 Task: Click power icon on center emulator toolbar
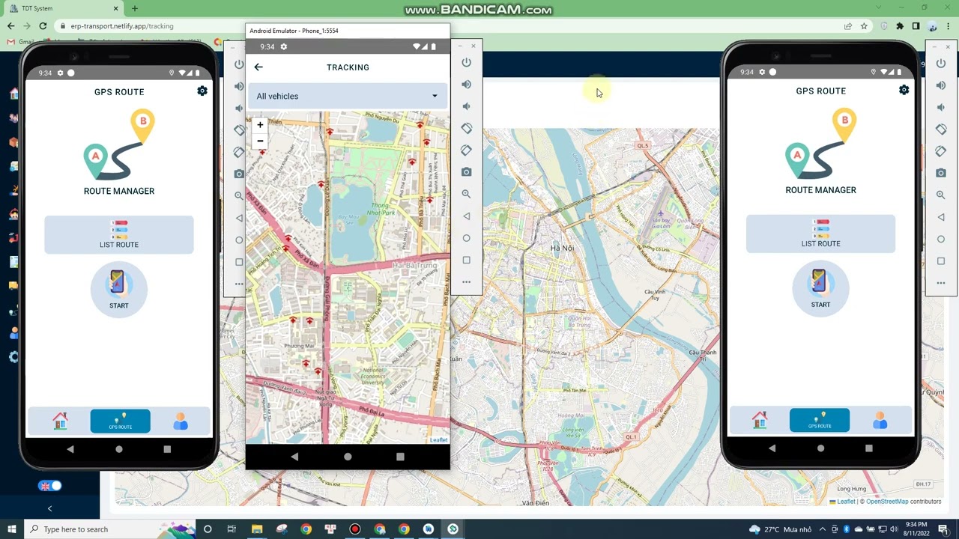tap(466, 63)
